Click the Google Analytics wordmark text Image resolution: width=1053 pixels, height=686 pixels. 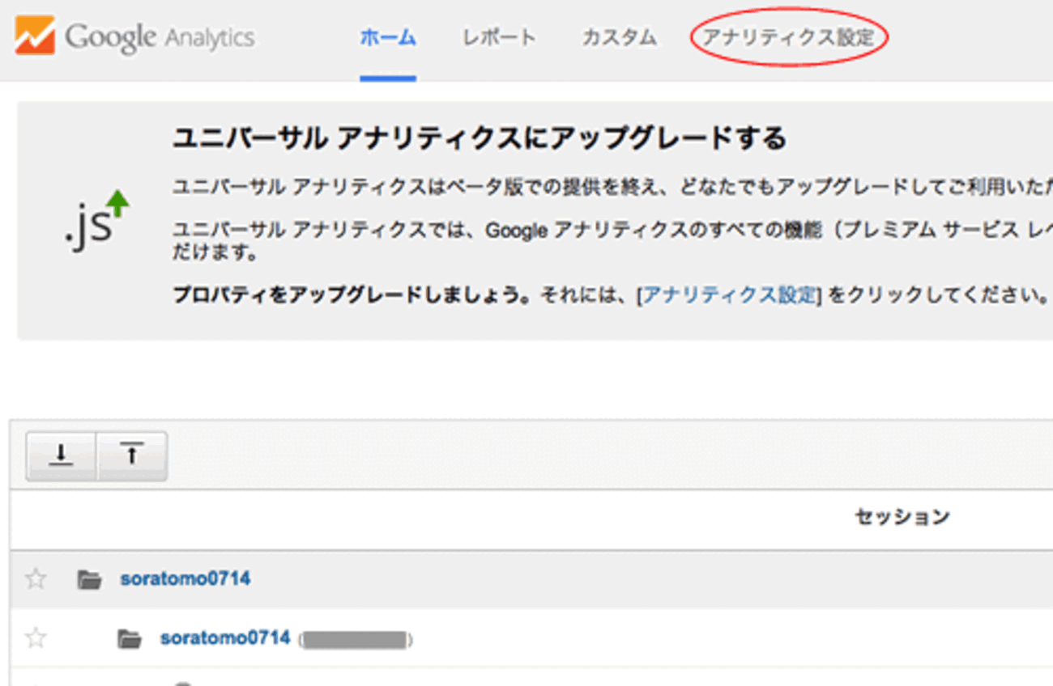(x=160, y=37)
